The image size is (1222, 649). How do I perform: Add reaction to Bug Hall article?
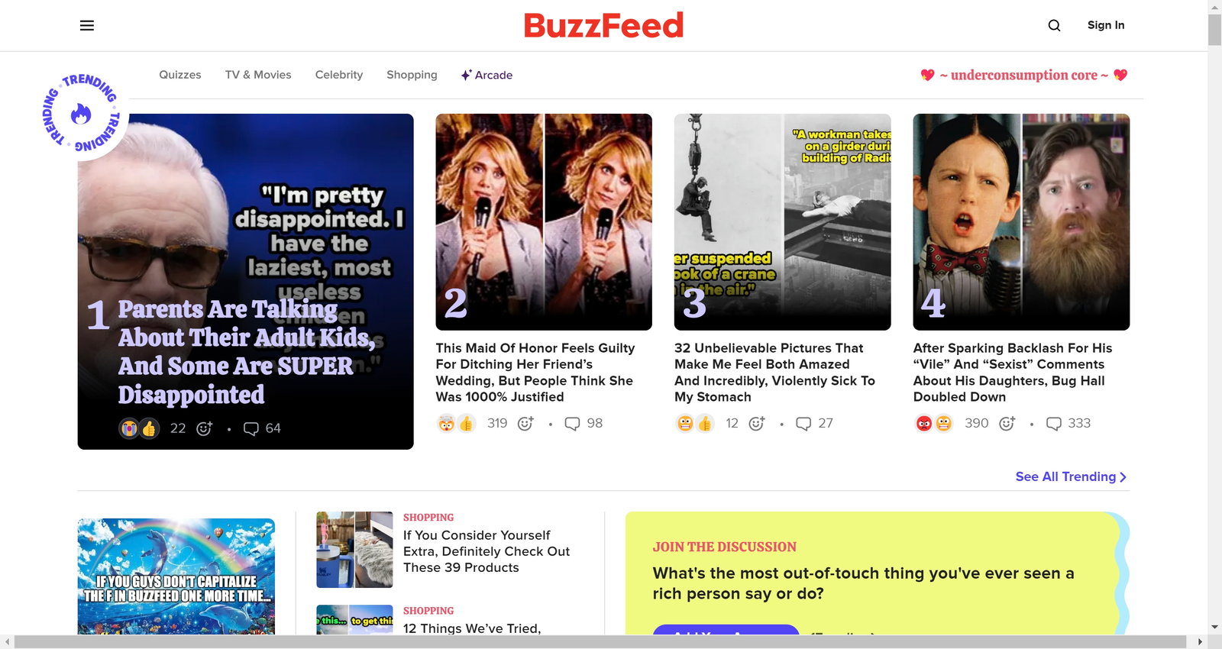1007,423
